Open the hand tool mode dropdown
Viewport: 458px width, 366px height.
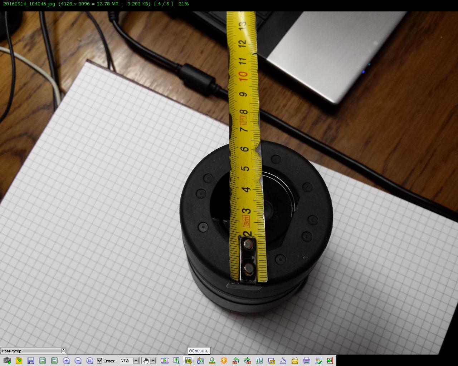(x=153, y=361)
